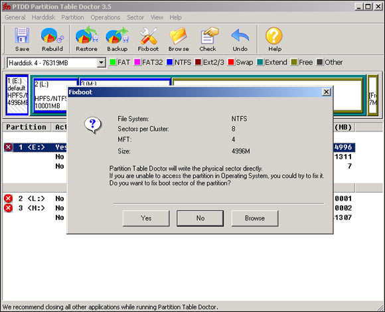This screenshot has width=385, height=312.
Task: Open the Partition menu
Action: [72, 17]
